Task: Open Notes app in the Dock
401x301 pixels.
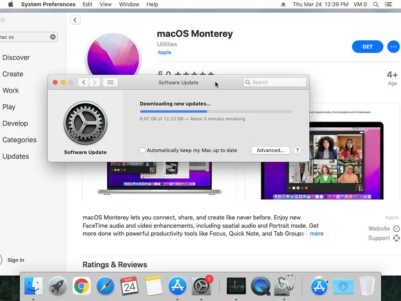Action: coord(154,286)
